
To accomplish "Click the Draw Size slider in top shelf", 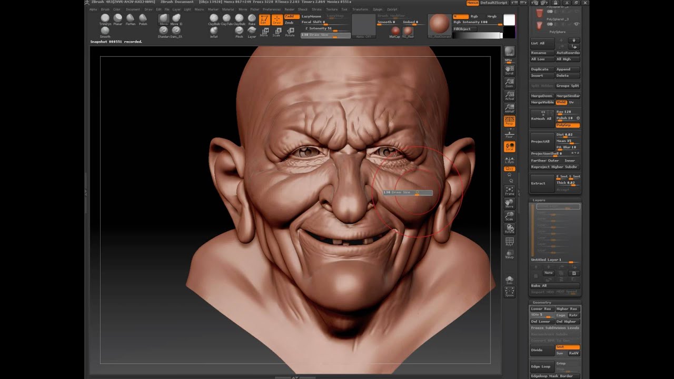I will (x=325, y=35).
